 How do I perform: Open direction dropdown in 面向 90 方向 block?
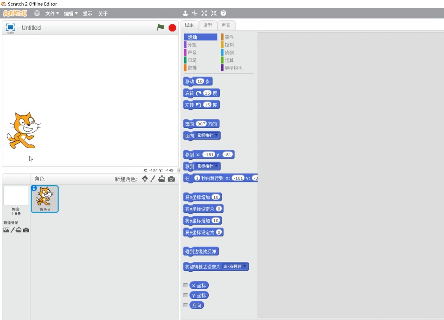[x=204, y=124]
